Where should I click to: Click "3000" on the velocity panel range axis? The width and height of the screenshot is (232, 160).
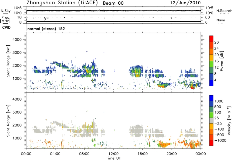(17, 112)
